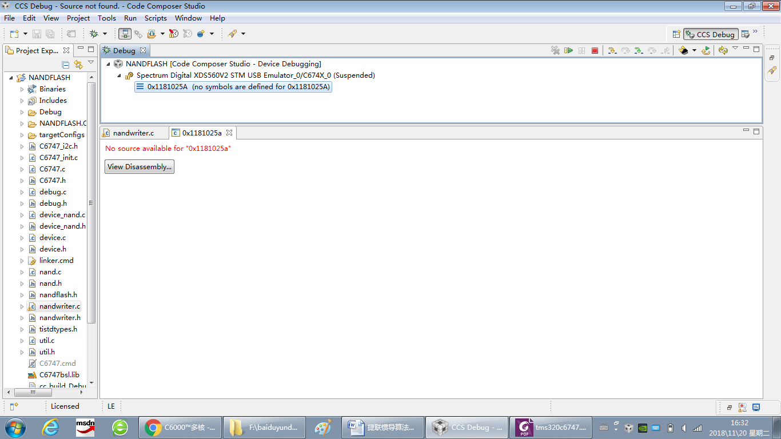Open dropdown arrow next to Debug bug icon
781x439 pixels.
coord(105,34)
